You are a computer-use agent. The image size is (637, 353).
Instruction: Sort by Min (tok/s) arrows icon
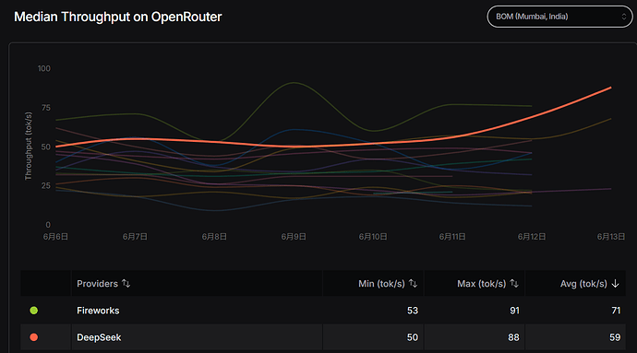[414, 284]
